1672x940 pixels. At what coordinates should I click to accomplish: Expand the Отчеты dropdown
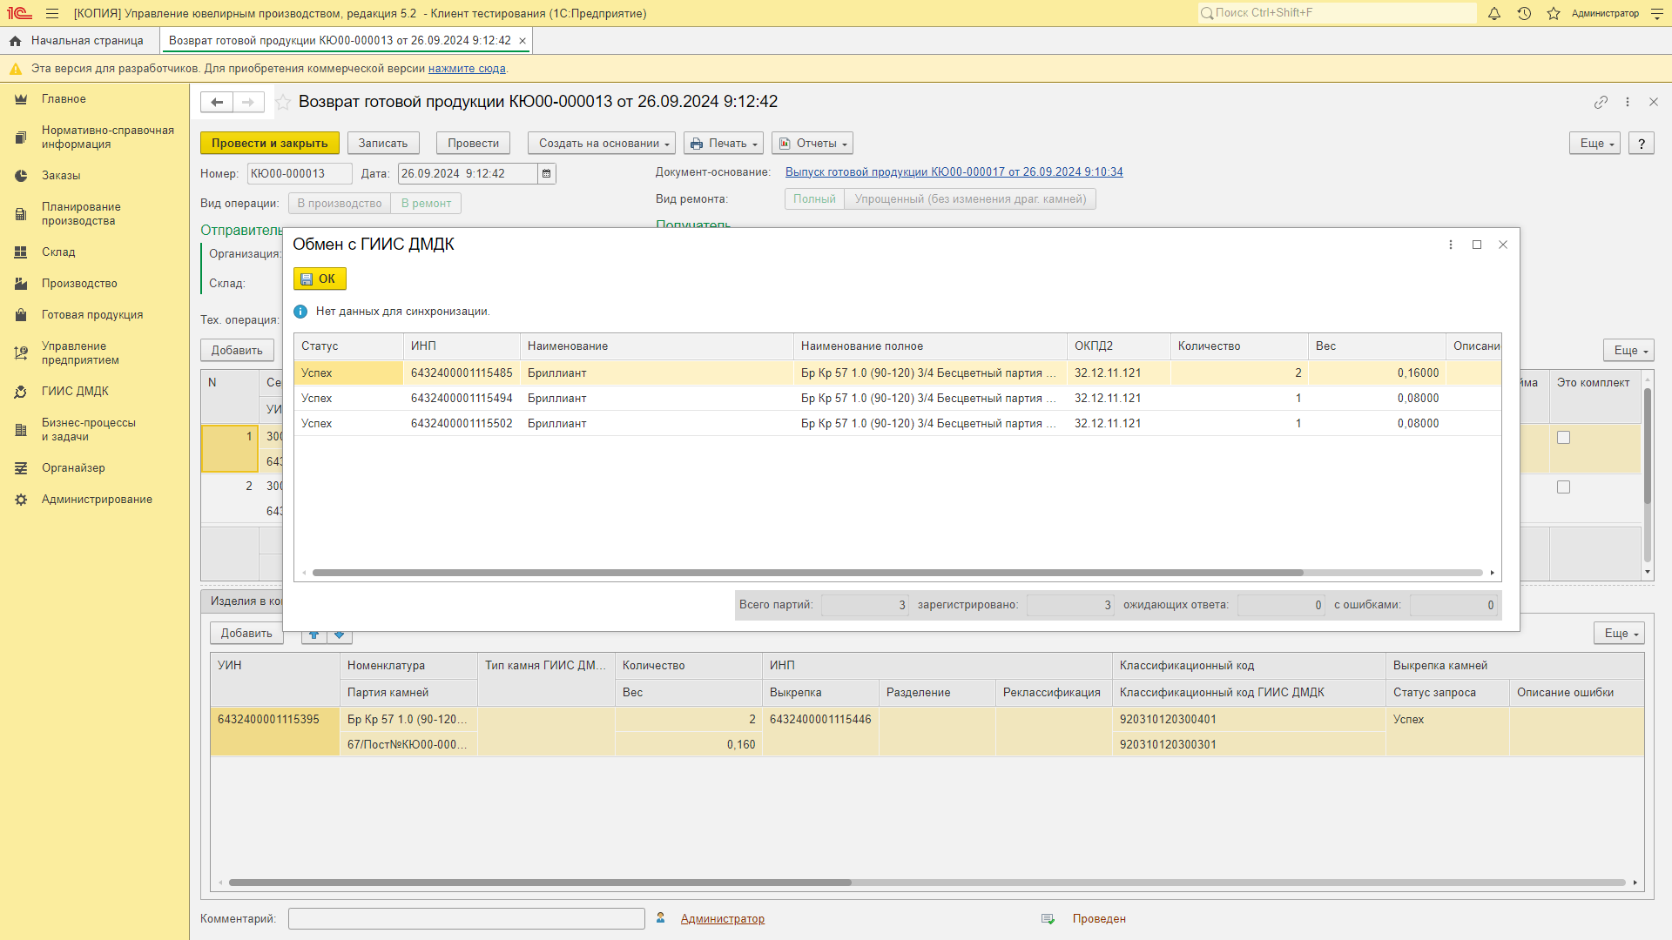pyautogui.click(x=812, y=144)
